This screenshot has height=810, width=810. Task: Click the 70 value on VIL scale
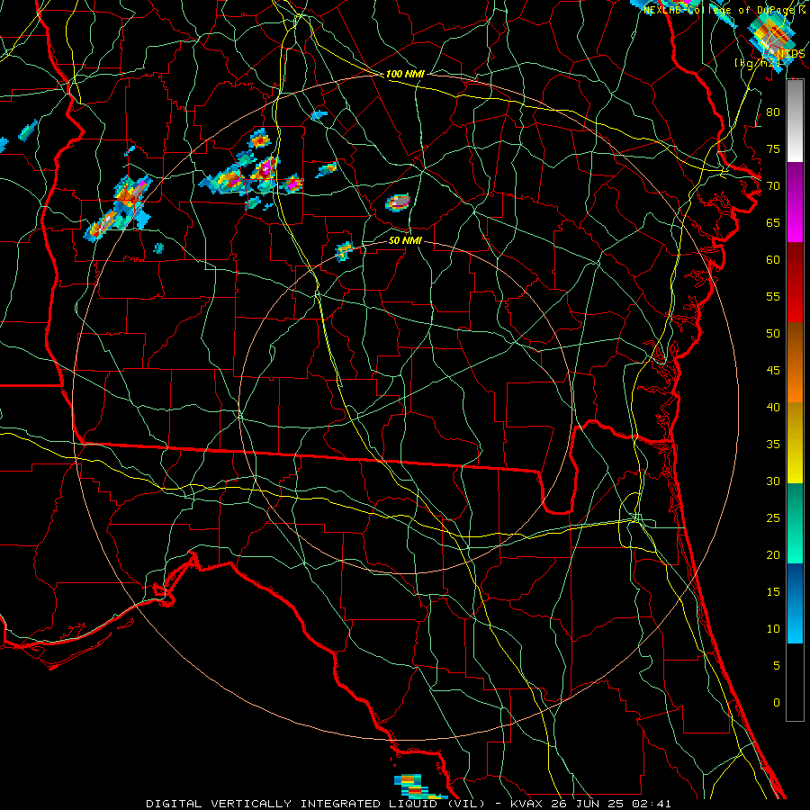click(773, 186)
